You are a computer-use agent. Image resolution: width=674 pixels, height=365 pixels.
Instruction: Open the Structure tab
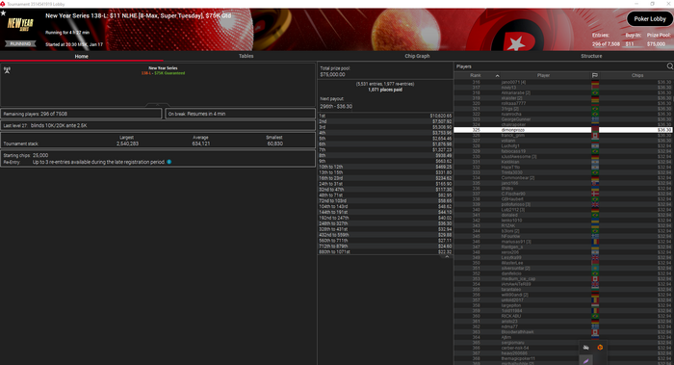pyautogui.click(x=591, y=56)
